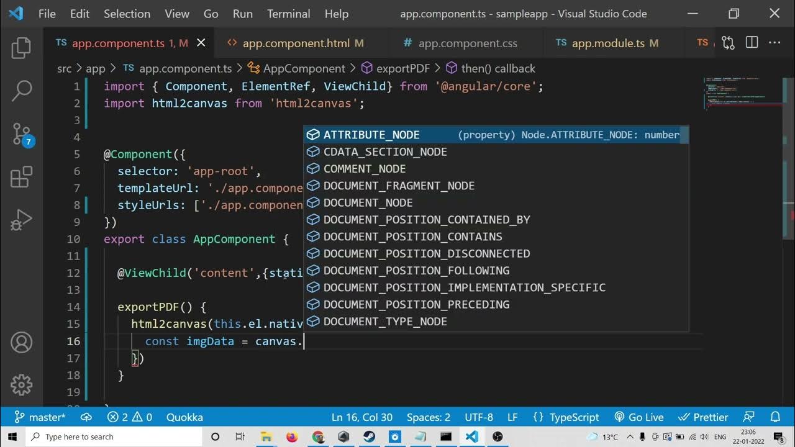The width and height of the screenshot is (795, 447).
Task: Open the Compare Changes icon in editor toolbar
Action: point(728,43)
